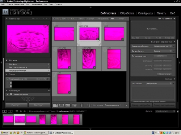The height and width of the screenshot is (135, 181).
Task: Select last filmstrip thumbnail
Action: coord(76,119)
